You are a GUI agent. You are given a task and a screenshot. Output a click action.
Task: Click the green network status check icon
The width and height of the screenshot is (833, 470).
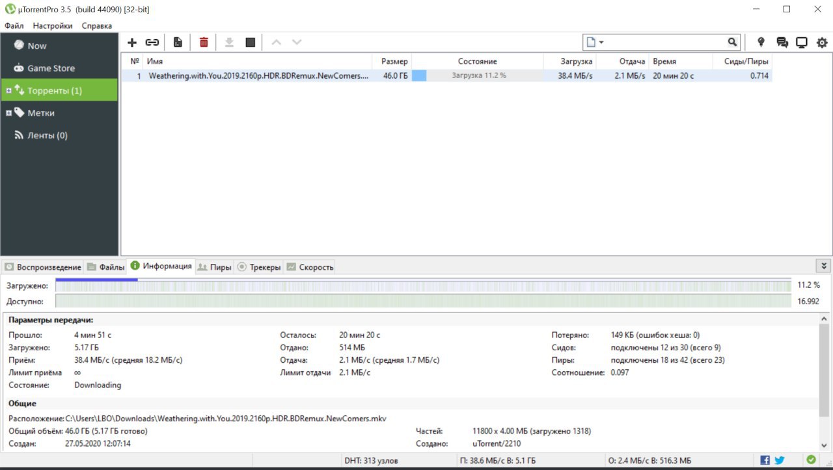click(x=811, y=460)
